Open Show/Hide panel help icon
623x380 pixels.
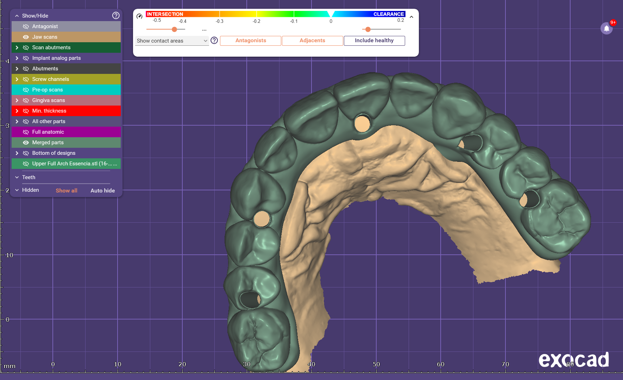click(x=116, y=15)
